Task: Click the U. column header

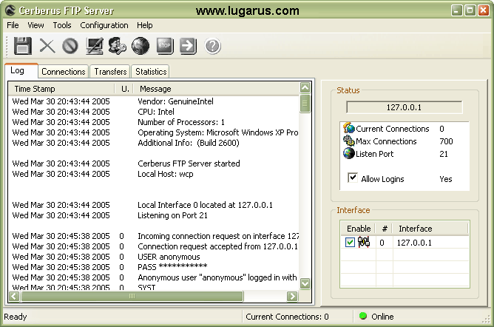Action: click(123, 89)
